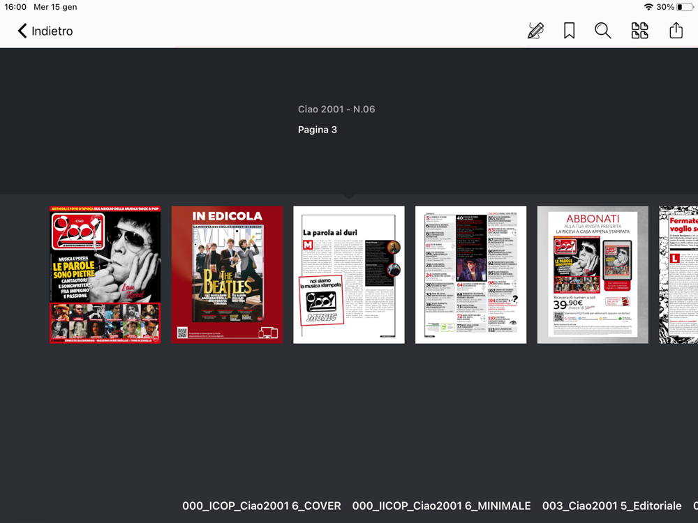This screenshot has height=523, width=698.
Task: Open the annotation pencil tool
Action: click(x=535, y=31)
